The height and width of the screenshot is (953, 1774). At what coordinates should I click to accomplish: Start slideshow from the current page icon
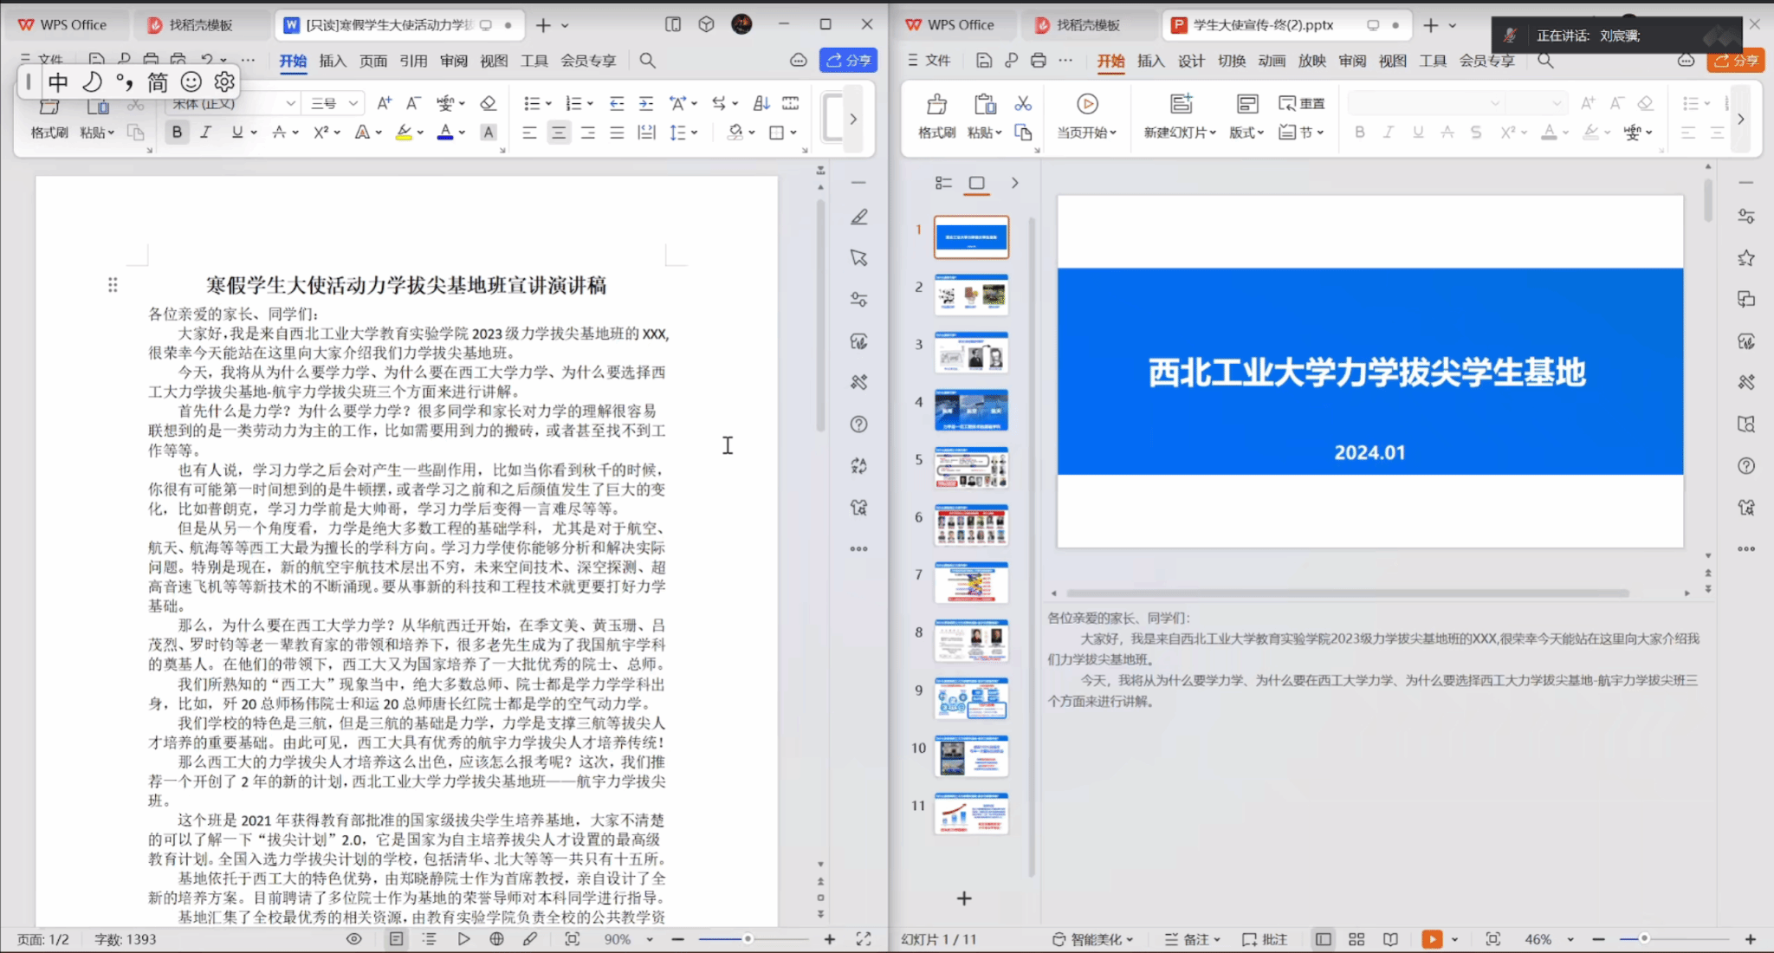(x=1087, y=104)
